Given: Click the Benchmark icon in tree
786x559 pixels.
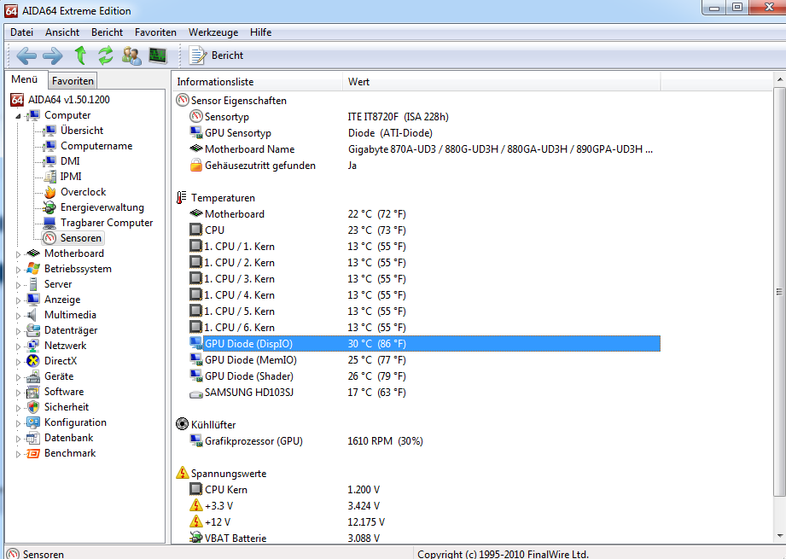Looking at the screenshot, I should pyautogui.click(x=33, y=453).
